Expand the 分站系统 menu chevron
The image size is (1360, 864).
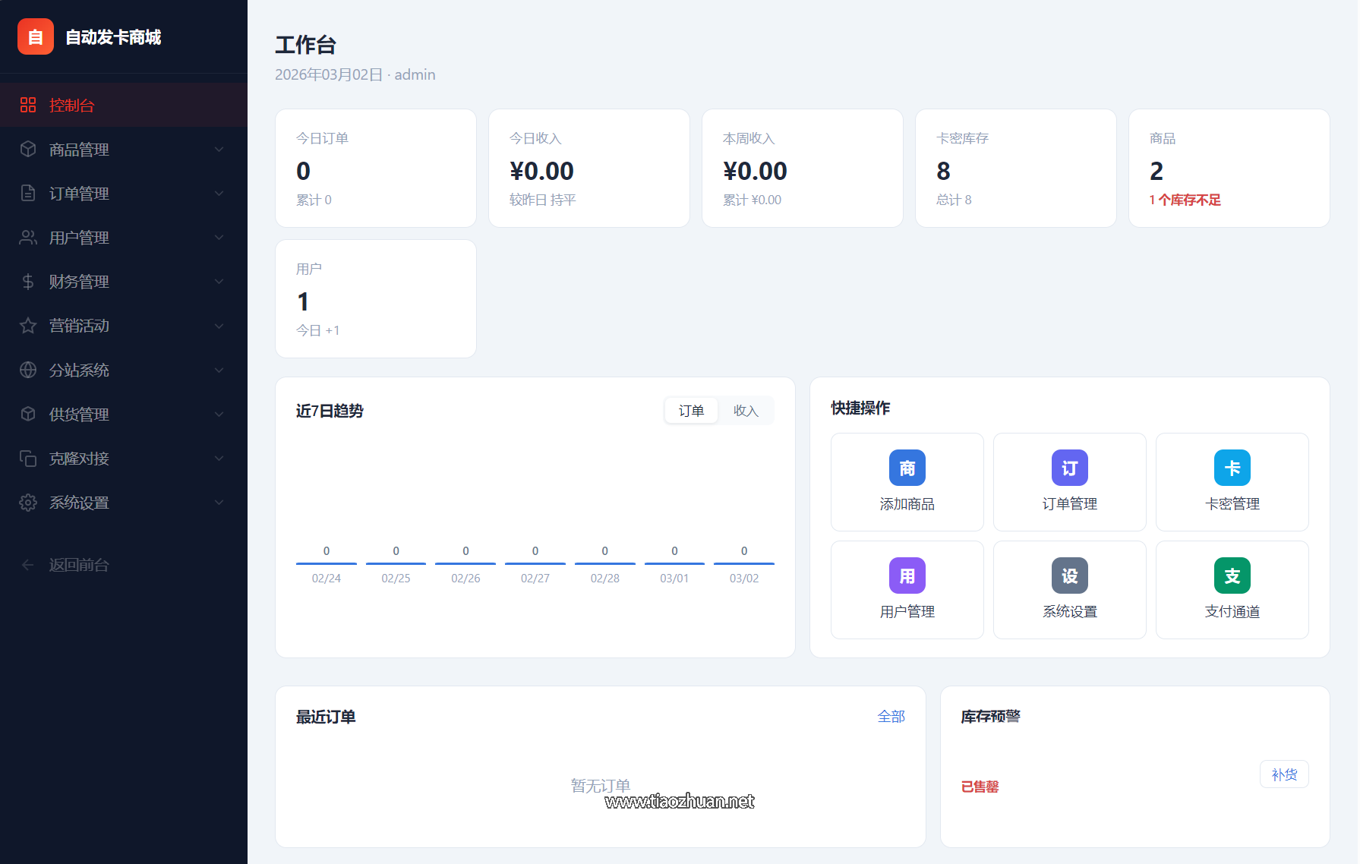[219, 371]
